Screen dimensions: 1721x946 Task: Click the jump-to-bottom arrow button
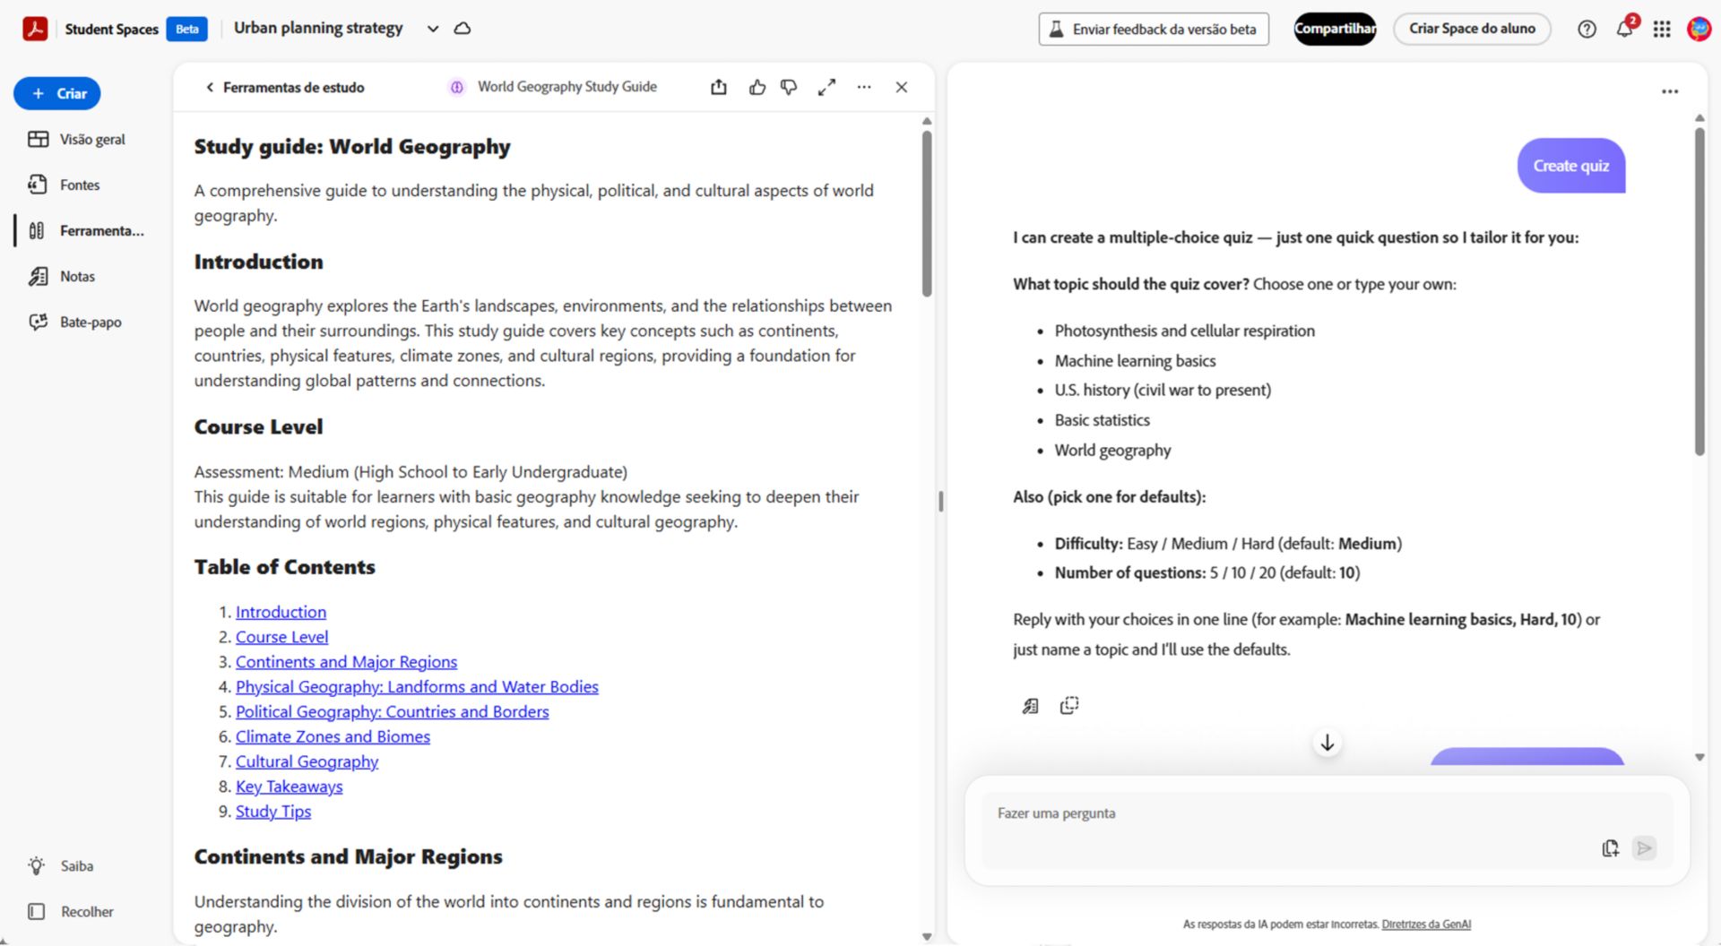(1328, 743)
